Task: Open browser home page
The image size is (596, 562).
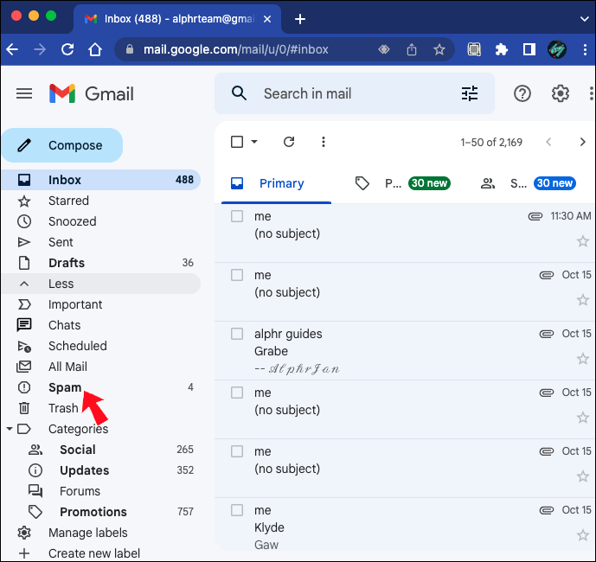Action: pyautogui.click(x=95, y=49)
